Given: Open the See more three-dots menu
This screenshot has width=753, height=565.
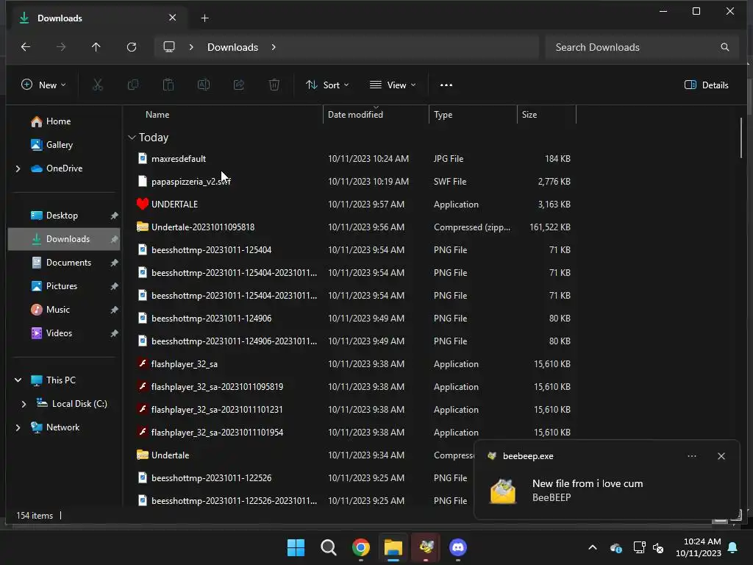Looking at the screenshot, I should pos(446,85).
